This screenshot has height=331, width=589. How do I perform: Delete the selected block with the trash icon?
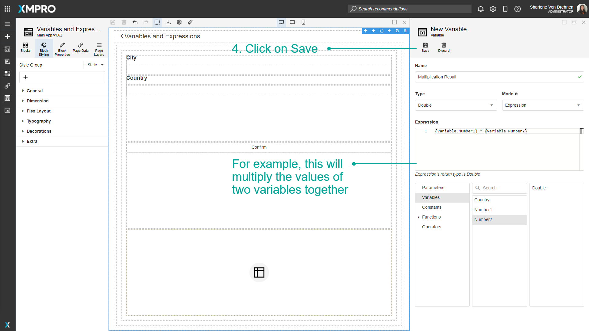coord(405,31)
